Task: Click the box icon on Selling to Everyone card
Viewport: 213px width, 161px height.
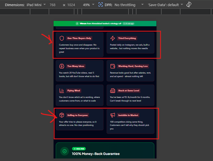Action: click(62, 115)
